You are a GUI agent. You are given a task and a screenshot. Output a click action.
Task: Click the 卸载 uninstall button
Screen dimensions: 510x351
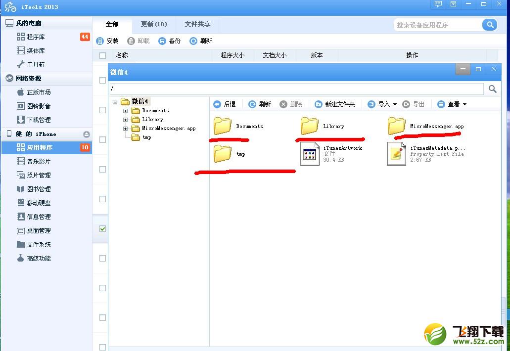click(139, 41)
